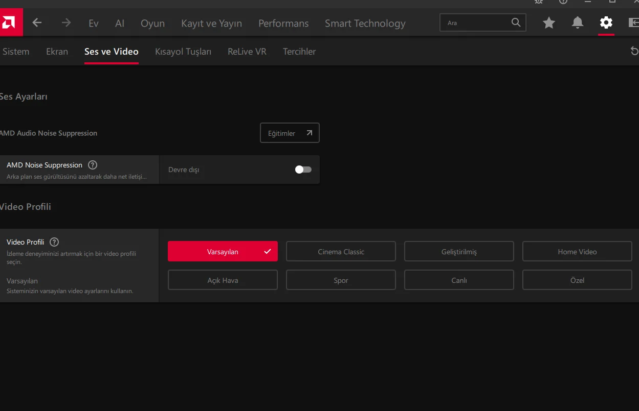This screenshot has height=411, width=639.
Task: Select the Ses ve Video tab
Action: tap(112, 52)
